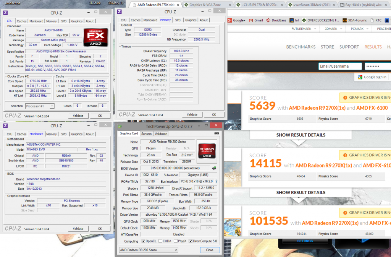Close the 3DMark (2013) browser tab

(x=334, y=5)
